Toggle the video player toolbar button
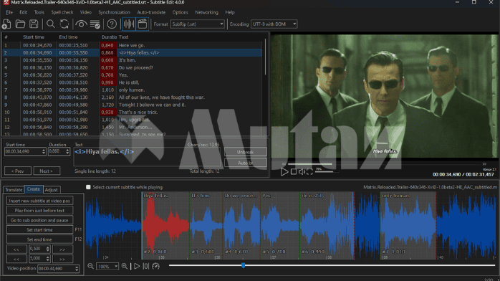The height and width of the screenshot is (281, 500). [143, 24]
